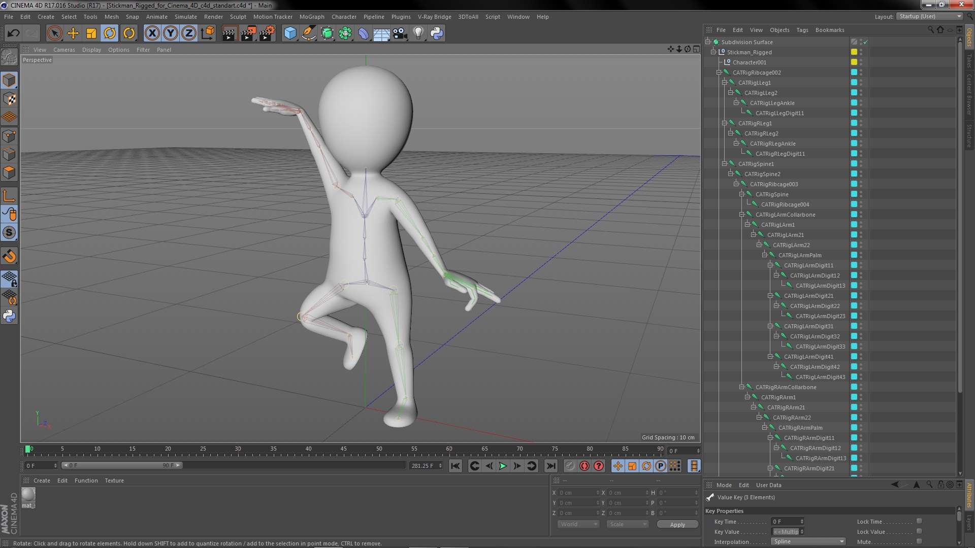Toggle Lock Value checkbox
975x548 pixels.
(919, 531)
